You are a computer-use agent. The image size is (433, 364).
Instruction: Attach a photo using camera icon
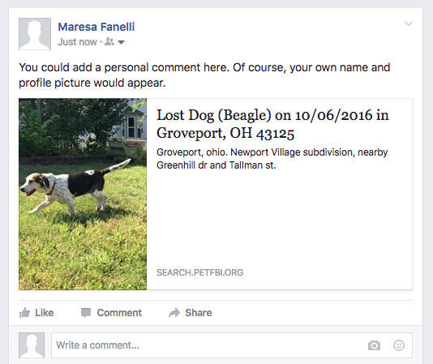(x=374, y=345)
